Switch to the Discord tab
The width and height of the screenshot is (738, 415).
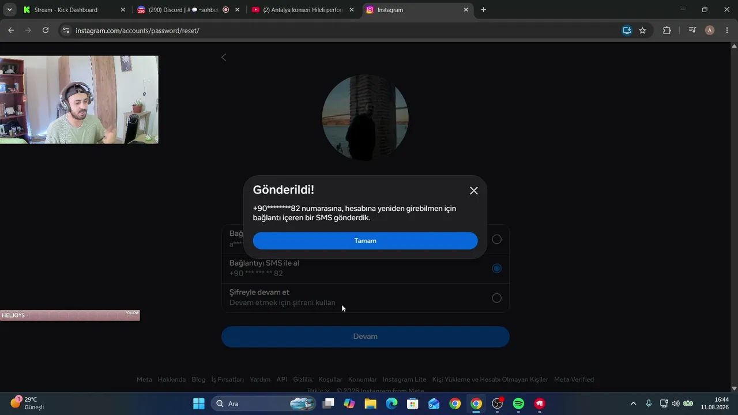pyautogui.click(x=189, y=10)
